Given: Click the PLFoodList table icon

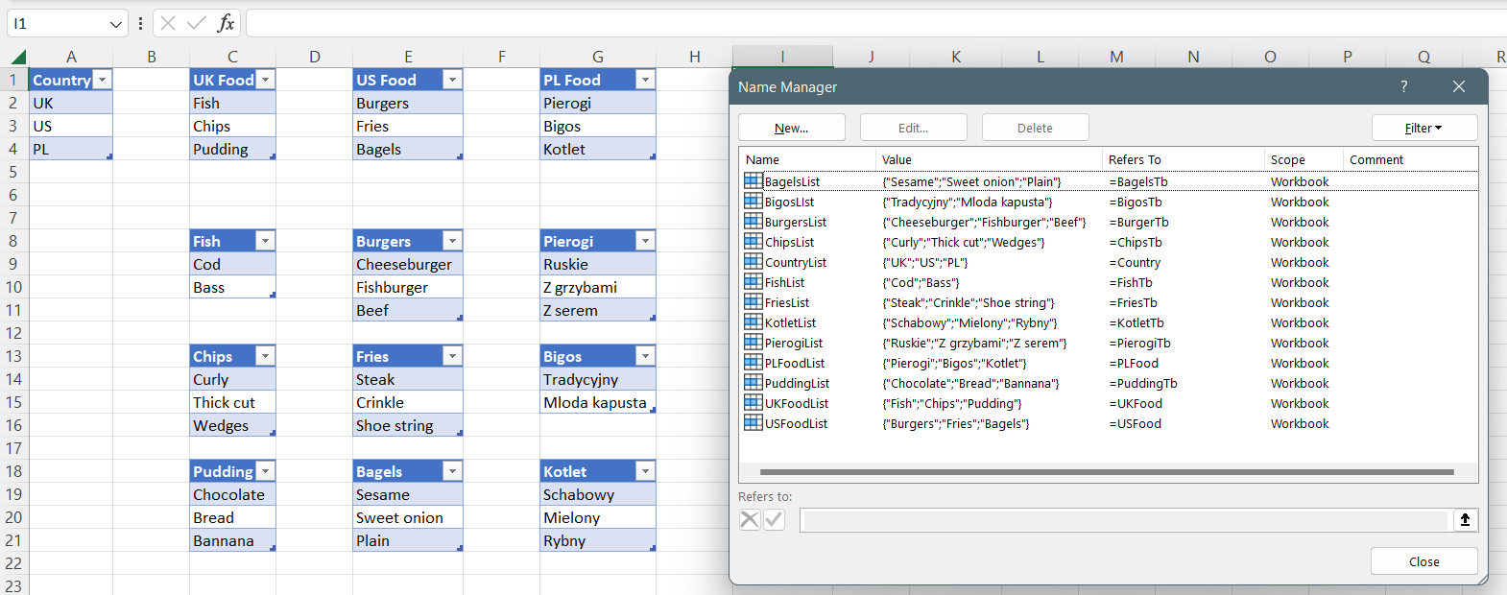Looking at the screenshot, I should point(753,362).
